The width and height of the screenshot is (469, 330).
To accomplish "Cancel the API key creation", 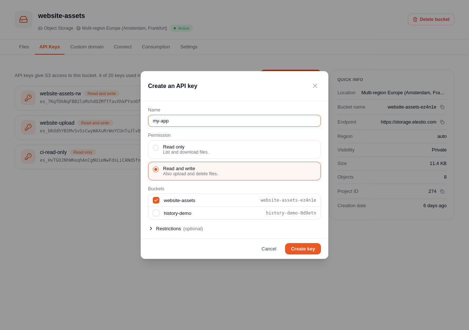I will tap(269, 249).
